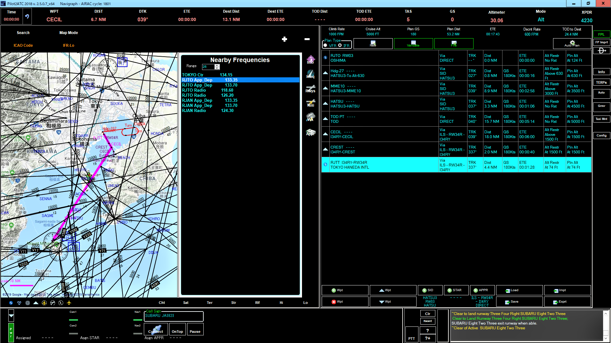611x343 pixels.
Task: Open the FPL tab
Action: pyautogui.click(x=601, y=34)
